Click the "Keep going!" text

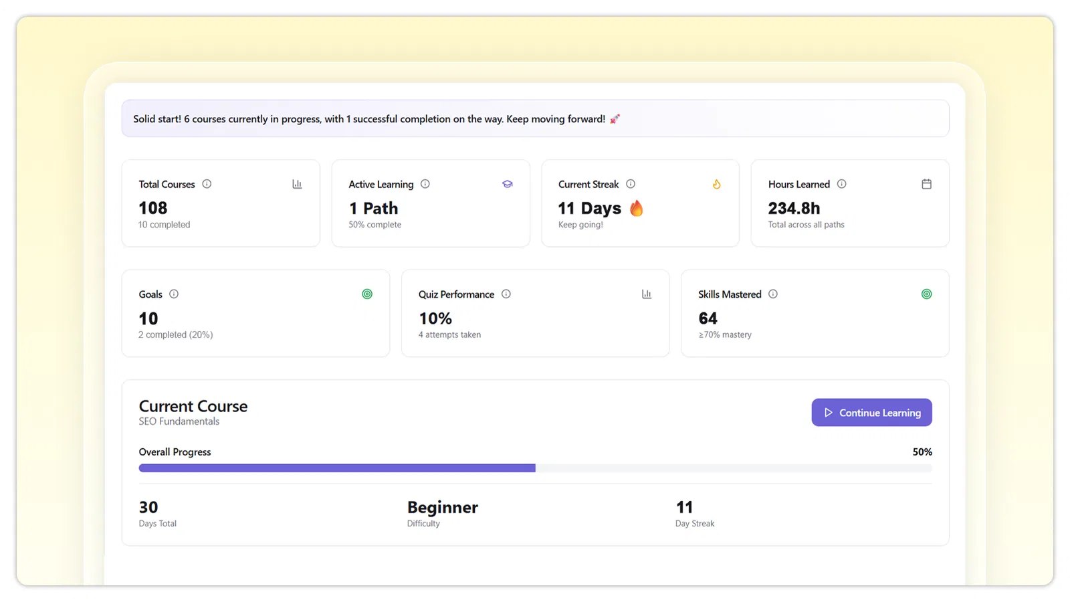coord(580,225)
